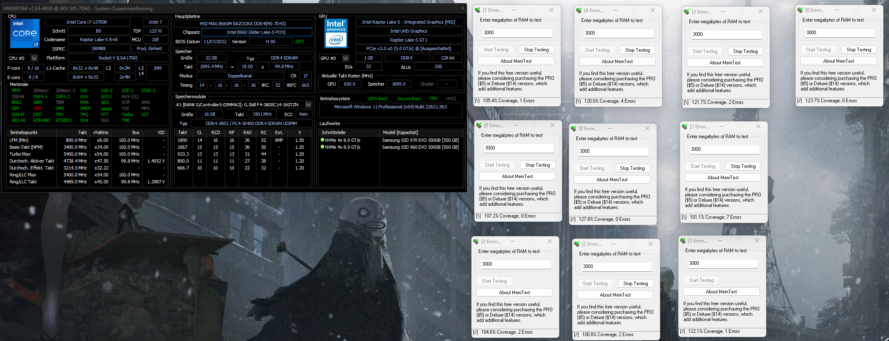Focus RAM megabytes field in 127.8% Coverage window
The width and height of the screenshot is (889, 341).
[613, 151]
